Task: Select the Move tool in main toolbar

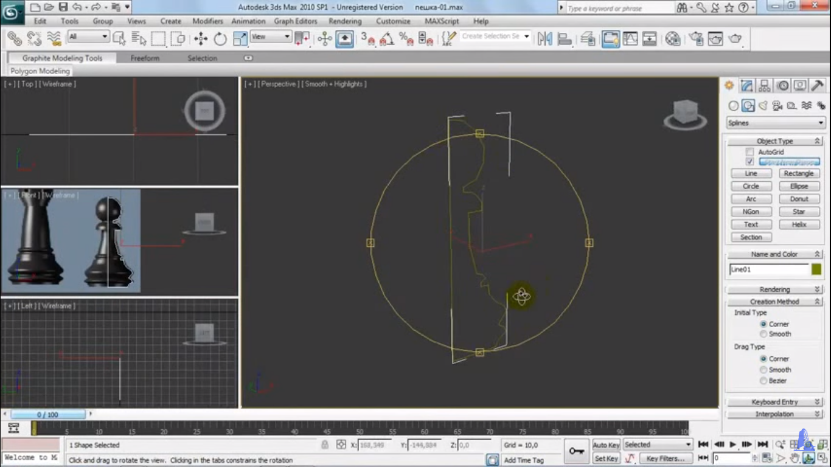Action: pos(201,39)
